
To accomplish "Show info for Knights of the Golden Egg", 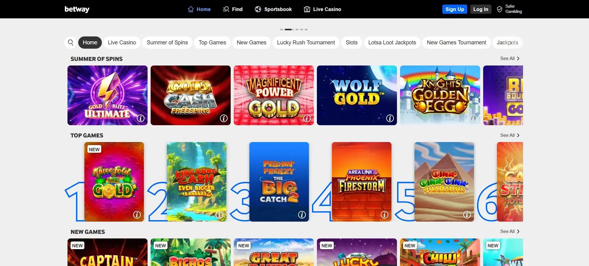I will 473,118.
